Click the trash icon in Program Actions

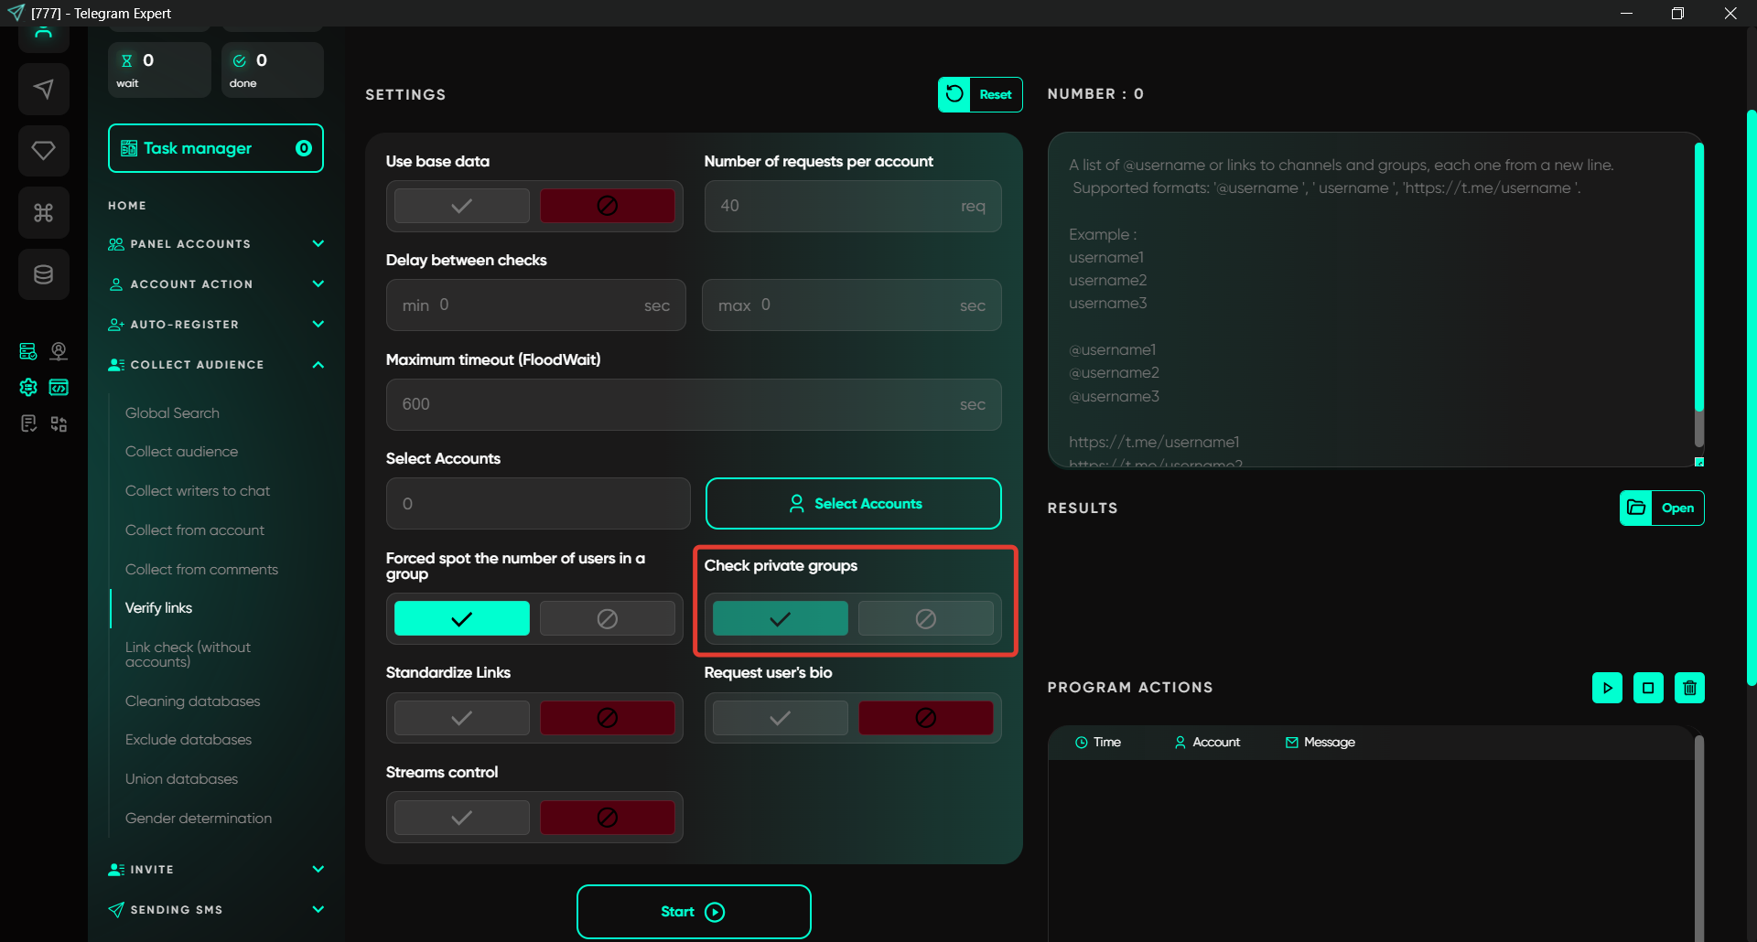click(1689, 688)
